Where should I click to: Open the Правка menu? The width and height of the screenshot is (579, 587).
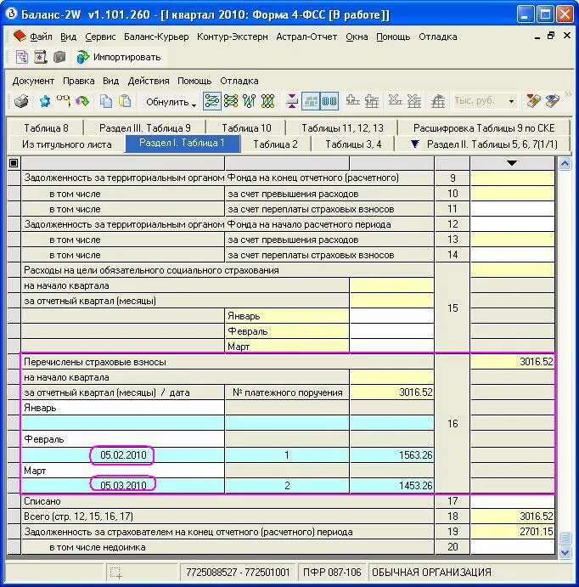tap(78, 81)
